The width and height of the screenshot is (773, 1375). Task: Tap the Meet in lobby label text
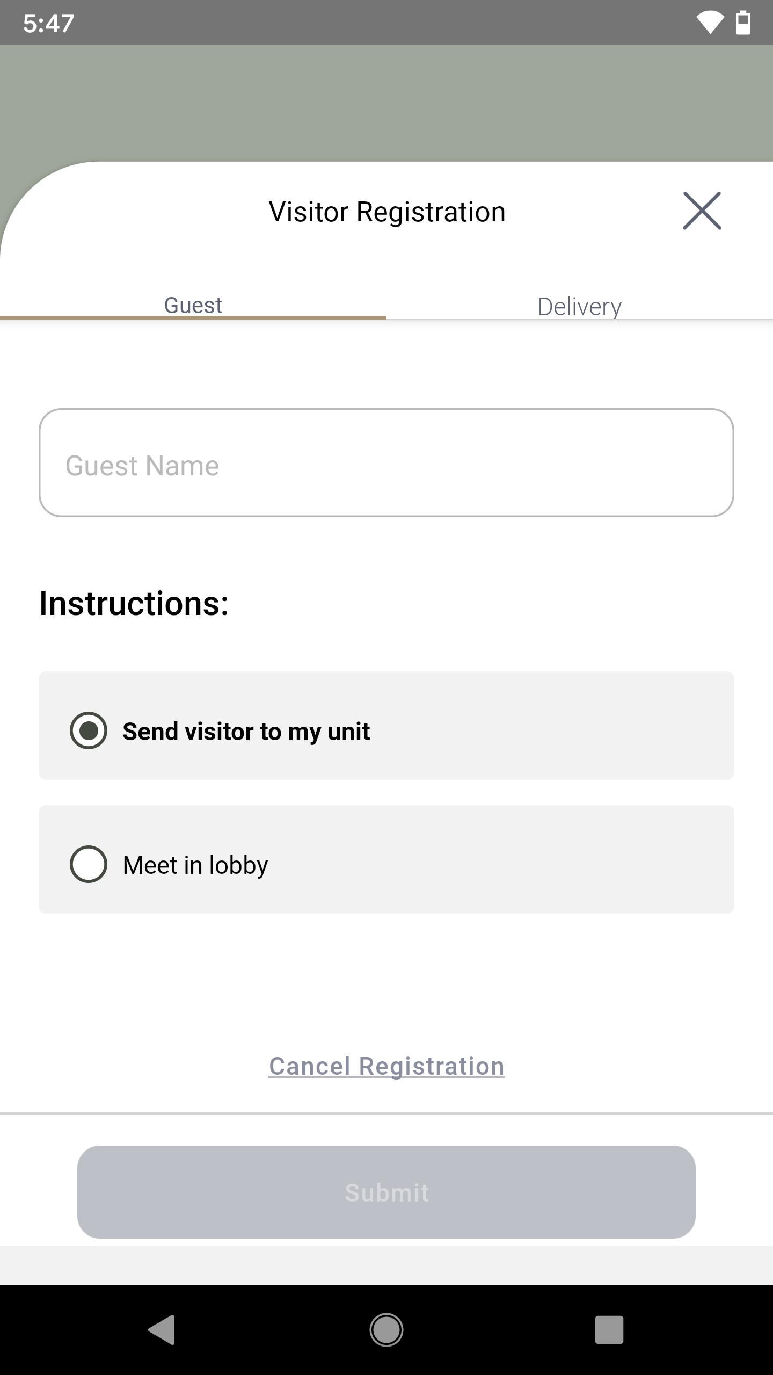pyautogui.click(x=195, y=865)
